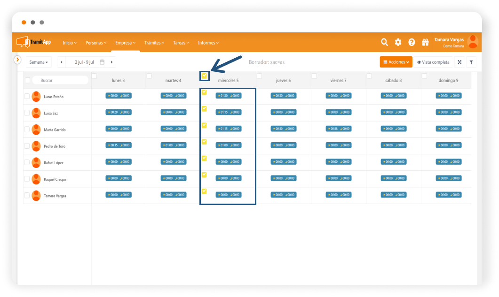The image size is (499, 297).
Task: Click the search magnifier icon in header
Action: coord(384,42)
